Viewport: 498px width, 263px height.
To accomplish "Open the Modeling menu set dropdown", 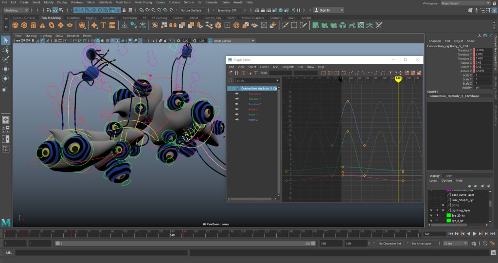I will pyautogui.click(x=17, y=10).
